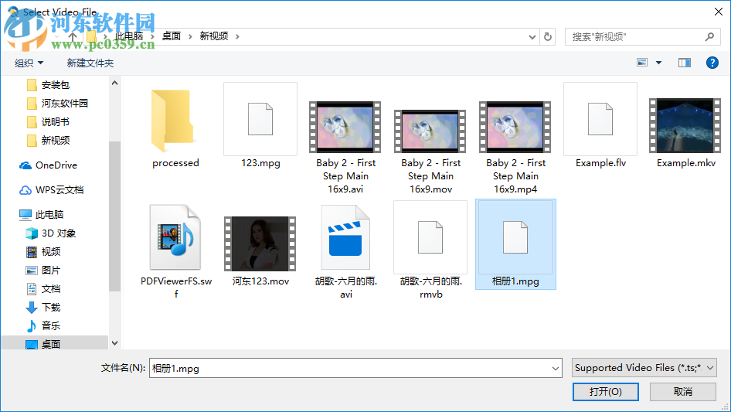Open 图片 folder in navigation pane
The width and height of the screenshot is (731, 412).
click(x=43, y=270)
